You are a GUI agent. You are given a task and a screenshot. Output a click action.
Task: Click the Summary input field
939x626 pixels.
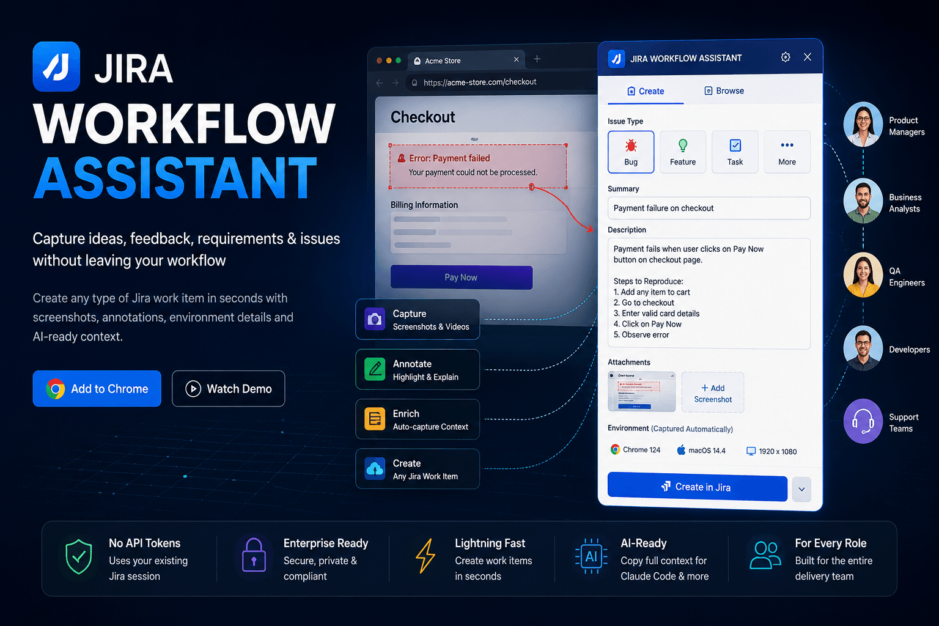pyautogui.click(x=709, y=208)
